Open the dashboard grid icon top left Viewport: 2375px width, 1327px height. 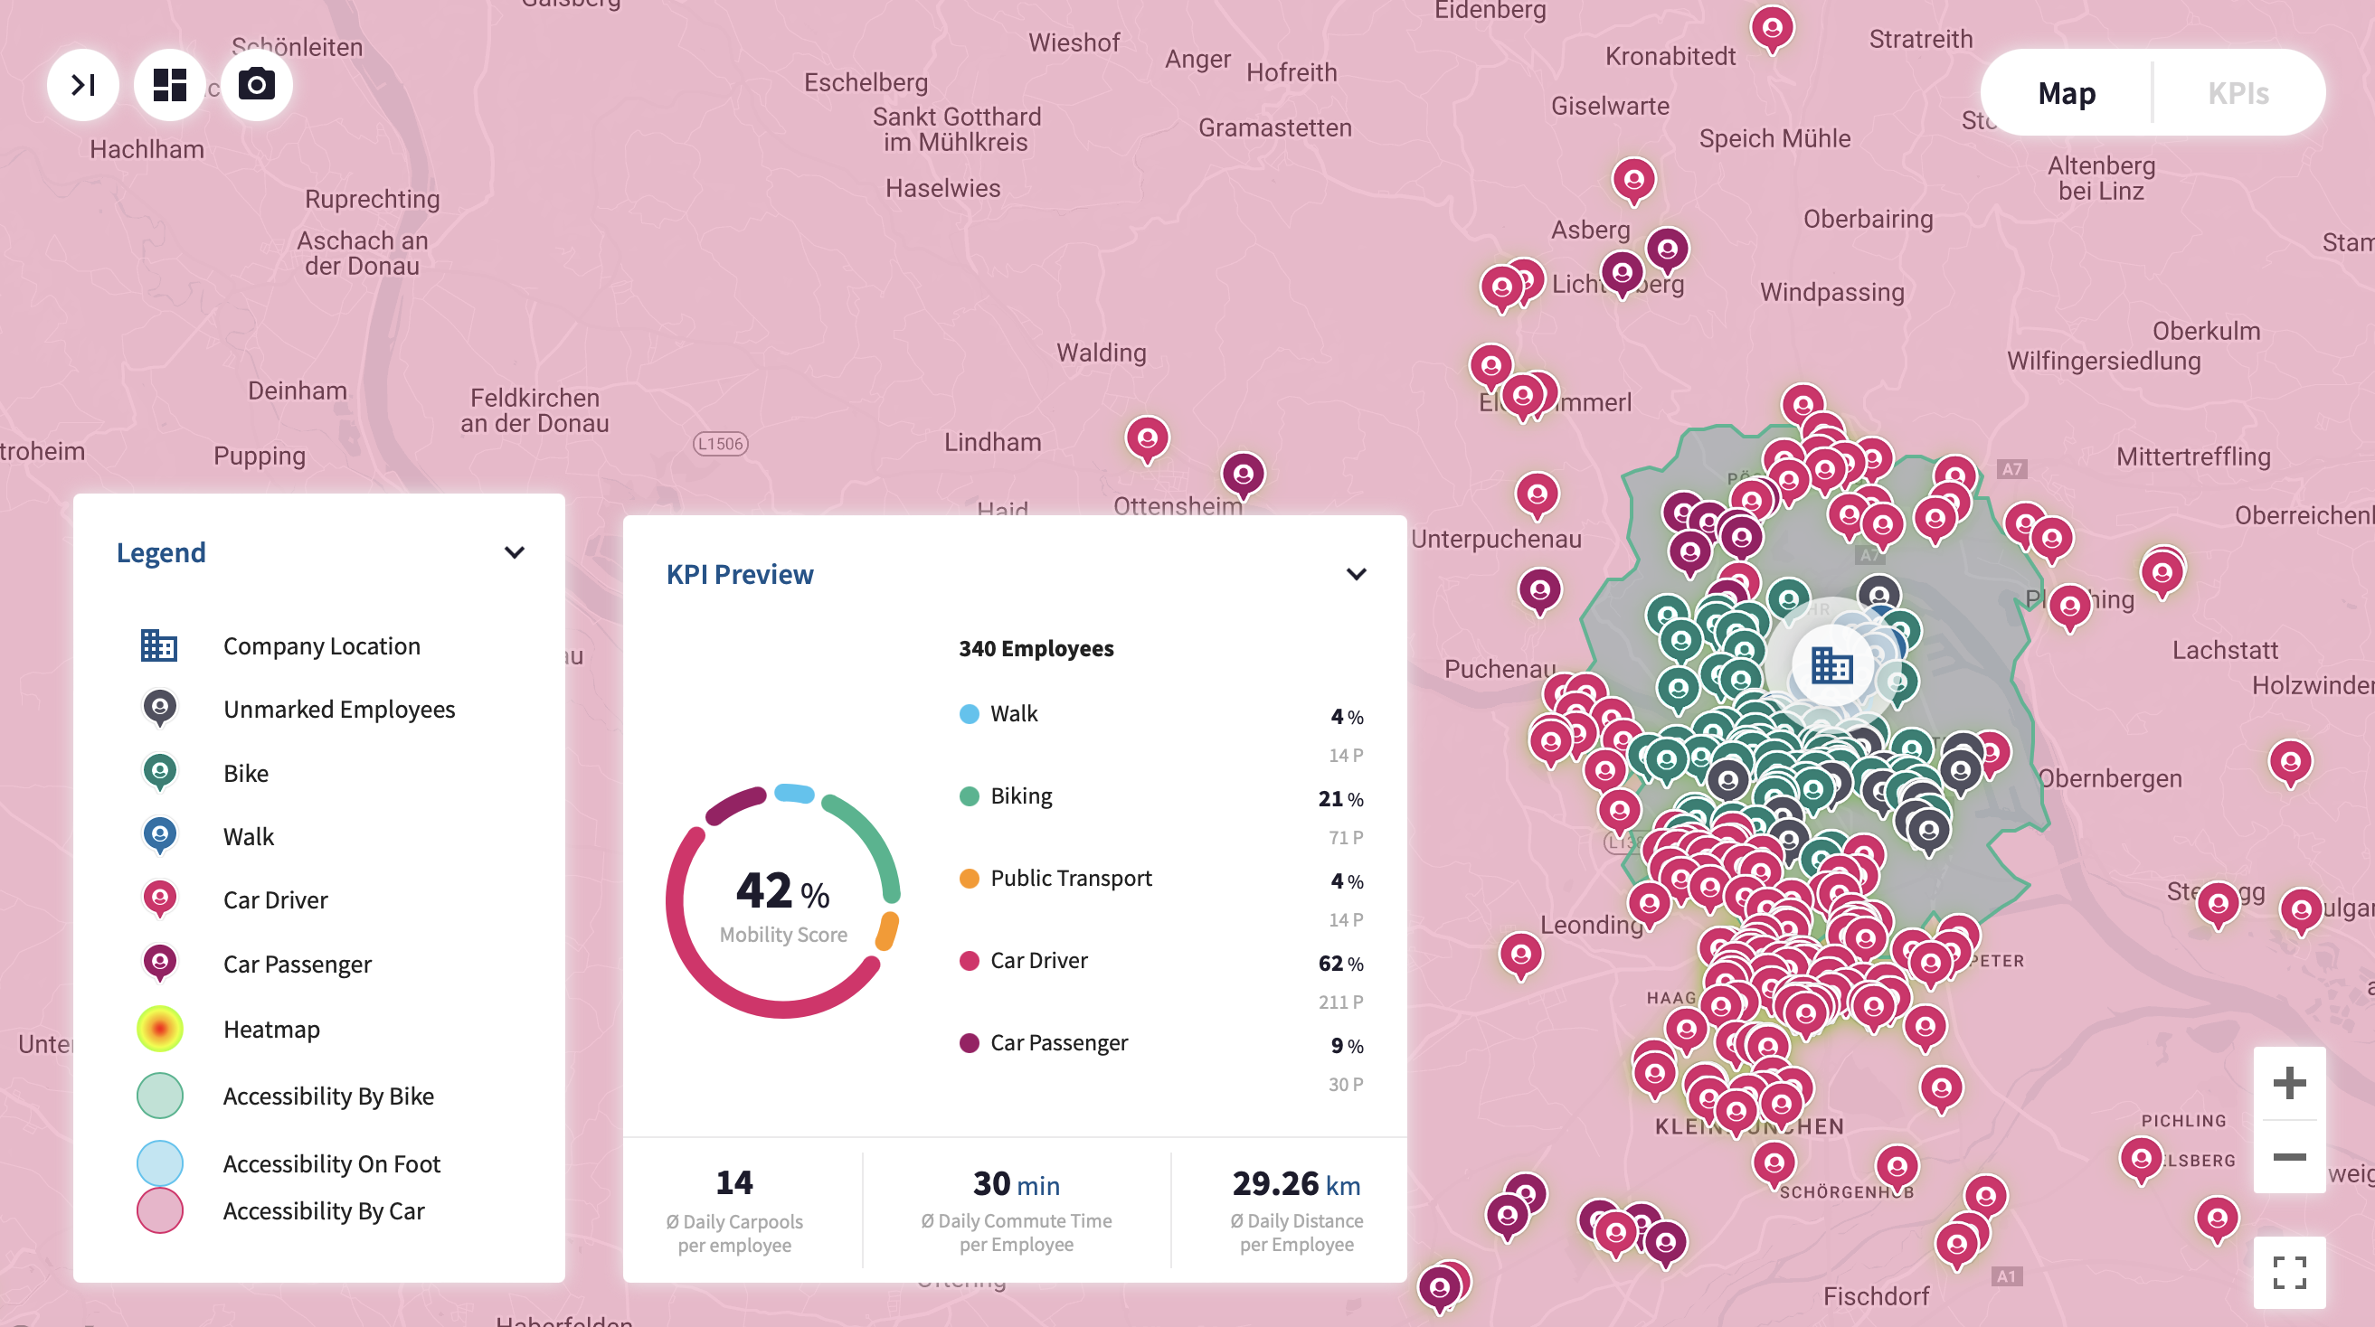click(x=169, y=85)
